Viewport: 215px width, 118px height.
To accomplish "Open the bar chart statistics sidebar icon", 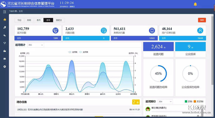I will tap(5, 51).
